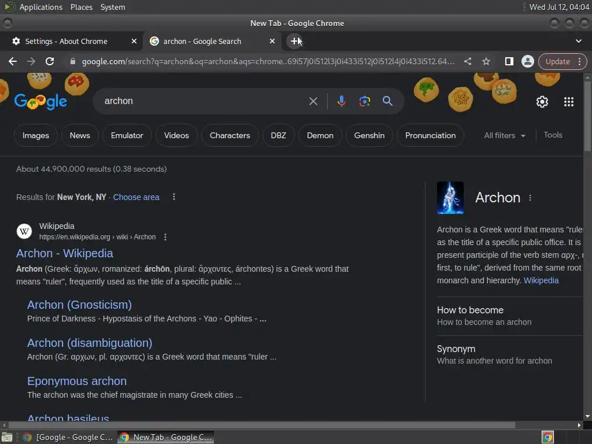
Task: Open the Archon (disambiguation) sublink
Action: [90, 343]
